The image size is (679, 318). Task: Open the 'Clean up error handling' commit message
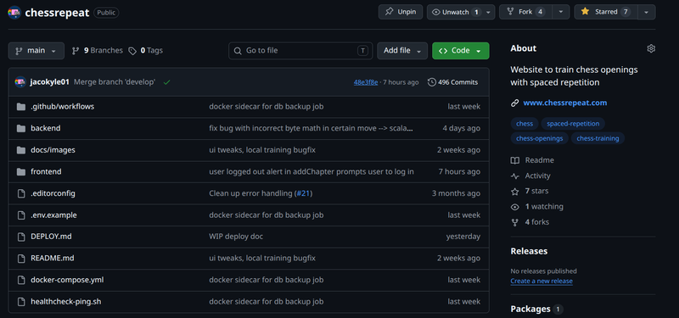pyautogui.click(x=250, y=193)
